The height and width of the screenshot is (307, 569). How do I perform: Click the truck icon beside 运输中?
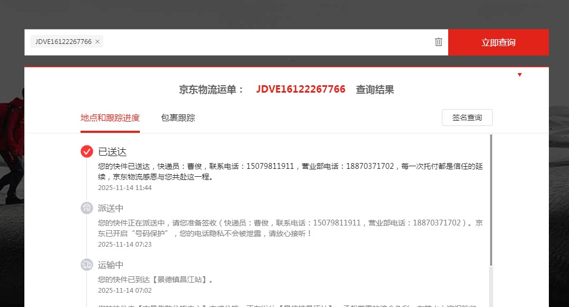tap(87, 265)
